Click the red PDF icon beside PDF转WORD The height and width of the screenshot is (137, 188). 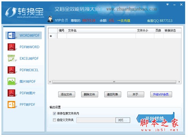pyautogui.click(x=11, y=47)
